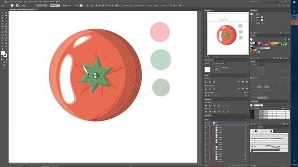This screenshot has height=167, width=298.
Task: Click Horizontal Align Right in the Align panel
Action: click(214, 82)
